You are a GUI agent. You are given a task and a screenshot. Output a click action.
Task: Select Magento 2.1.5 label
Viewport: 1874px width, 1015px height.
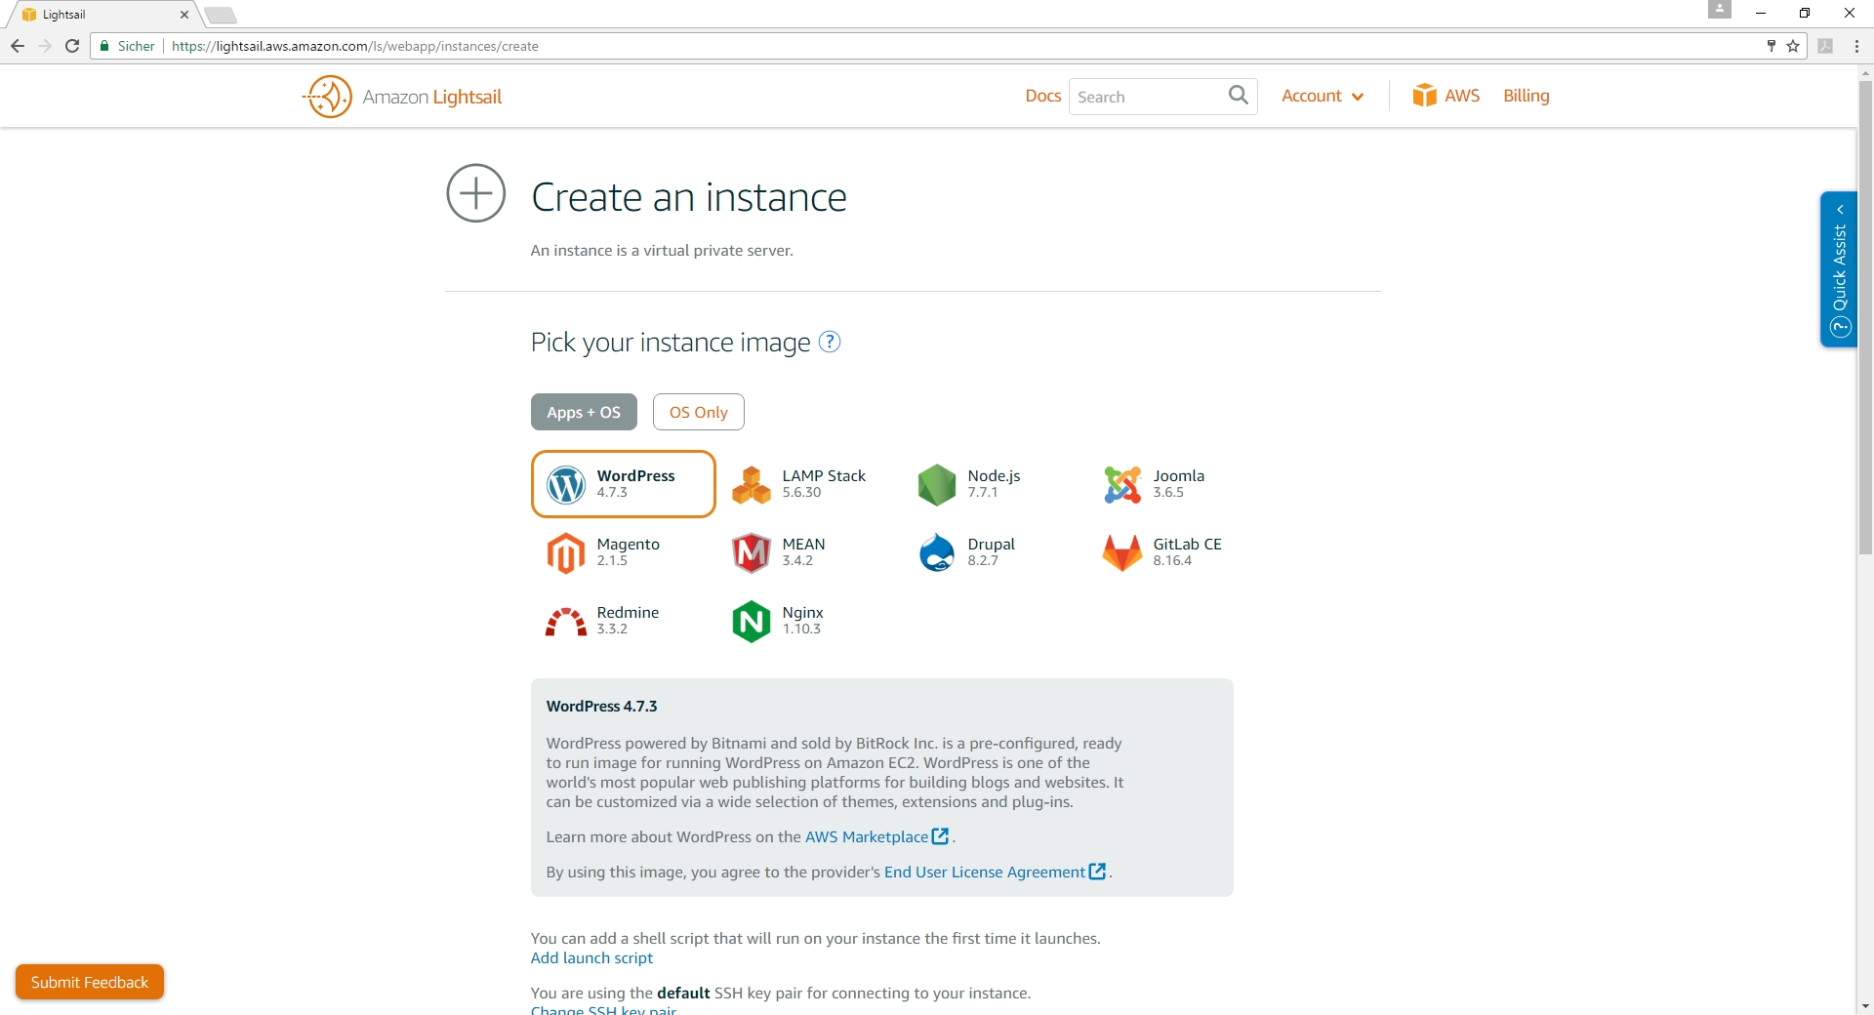[x=629, y=551]
